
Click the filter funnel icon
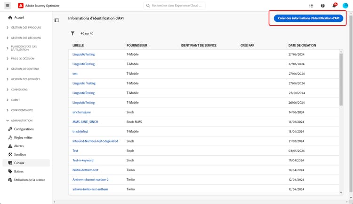point(73,33)
